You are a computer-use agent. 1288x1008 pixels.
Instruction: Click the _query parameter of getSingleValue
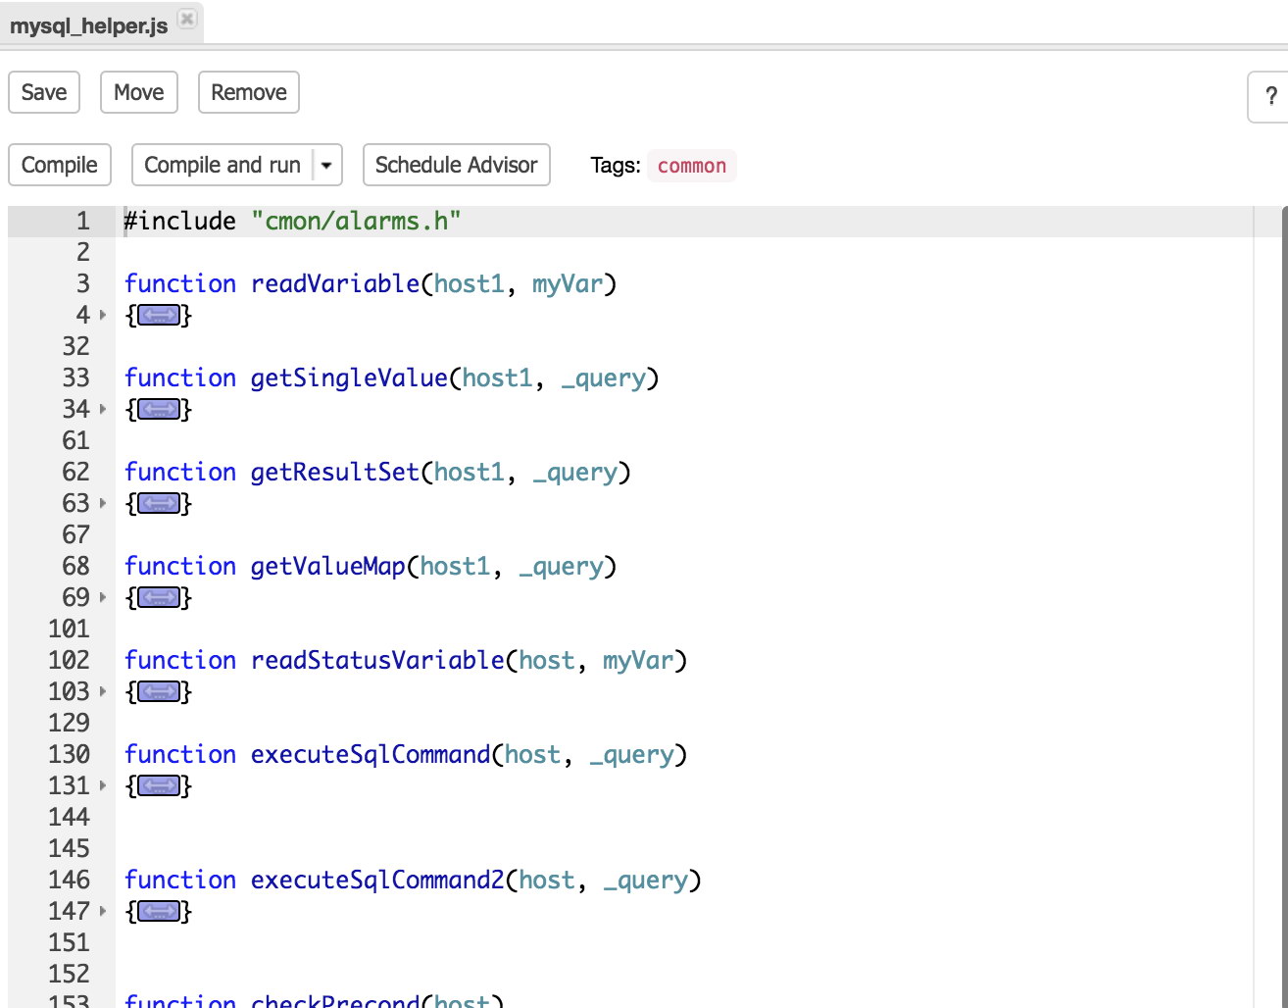point(603,378)
